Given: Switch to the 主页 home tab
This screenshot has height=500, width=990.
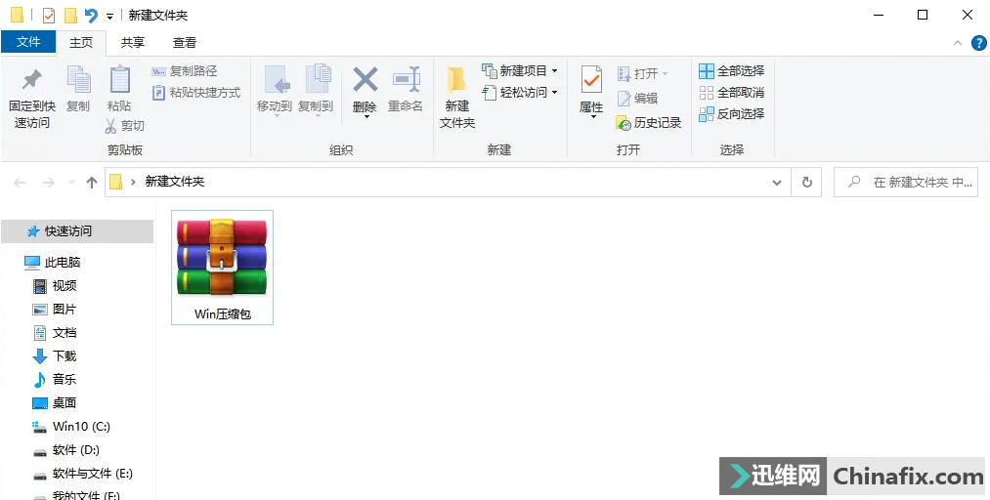Looking at the screenshot, I should coord(81,42).
